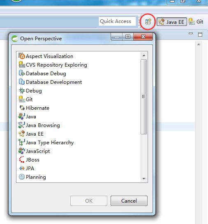Choose 'Database Development' text entry
Screen dimensions: 208x224
(x=54, y=82)
